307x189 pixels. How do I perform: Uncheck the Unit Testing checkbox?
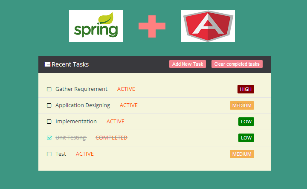[x=49, y=138]
